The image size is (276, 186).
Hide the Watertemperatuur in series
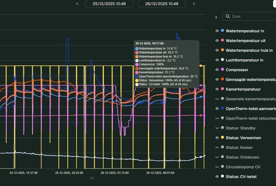tap(217, 31)
